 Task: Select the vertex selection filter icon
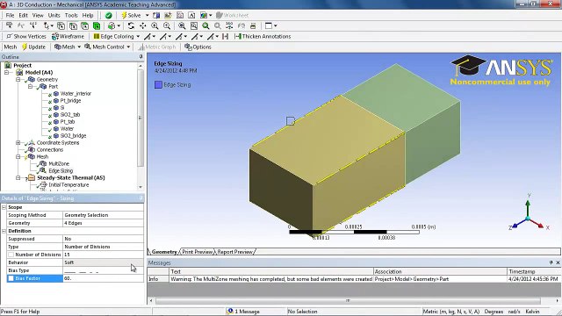coord(61,25)
